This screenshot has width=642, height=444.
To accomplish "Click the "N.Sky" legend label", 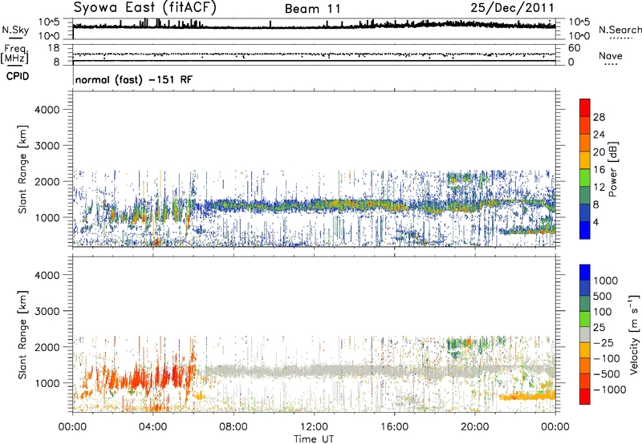I will pos(15,30).
